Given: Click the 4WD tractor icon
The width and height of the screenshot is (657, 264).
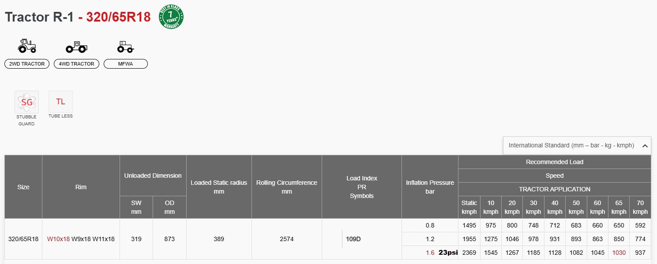Looking at the screenshot, I should [x=76, y=47].
